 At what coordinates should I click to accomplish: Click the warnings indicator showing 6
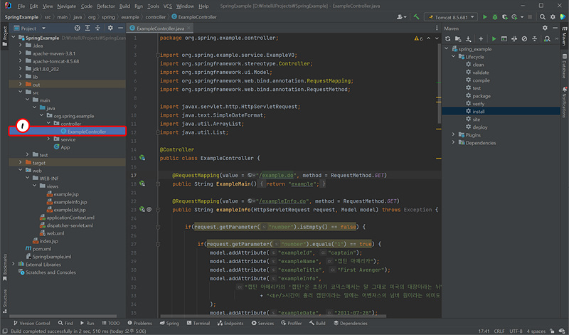(418, 38)
